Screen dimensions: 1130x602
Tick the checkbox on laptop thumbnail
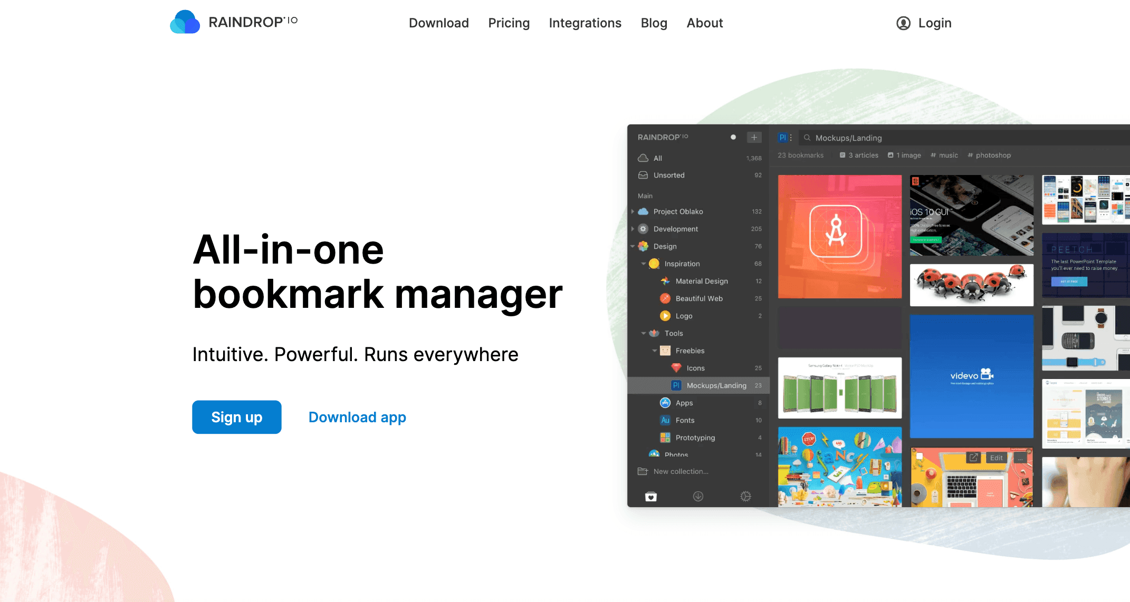point(920,457)
